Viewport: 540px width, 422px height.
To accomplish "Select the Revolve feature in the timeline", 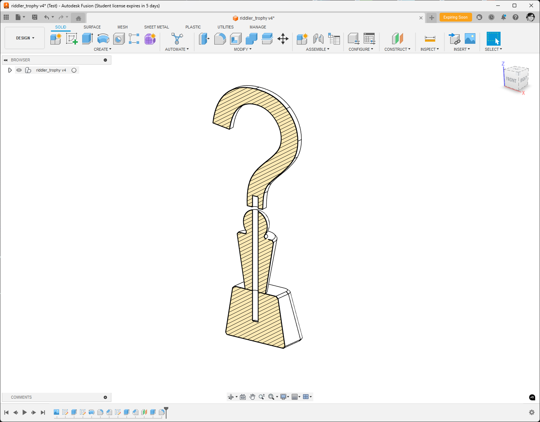I will [92, 412].
